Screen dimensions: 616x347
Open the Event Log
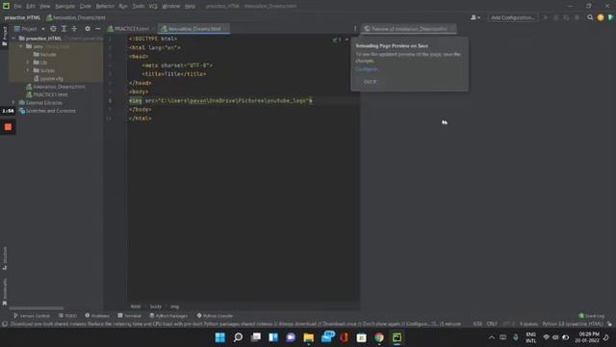[591, 315]
